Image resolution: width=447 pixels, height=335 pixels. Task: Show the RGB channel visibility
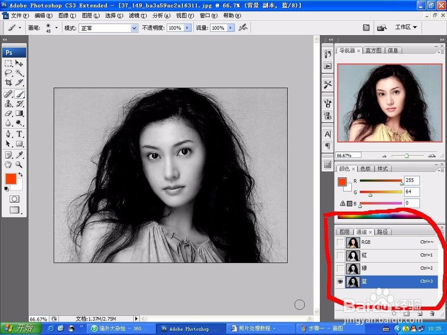(x=340, y=242)
